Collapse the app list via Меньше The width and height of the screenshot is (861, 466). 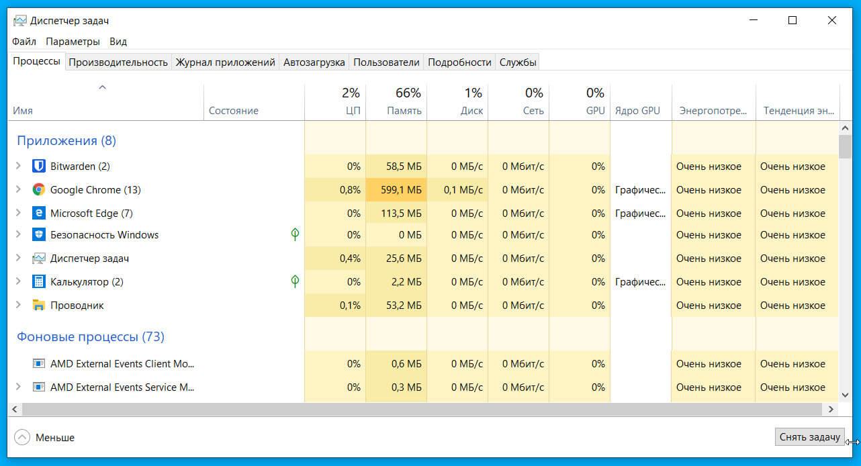click(45, 437)
